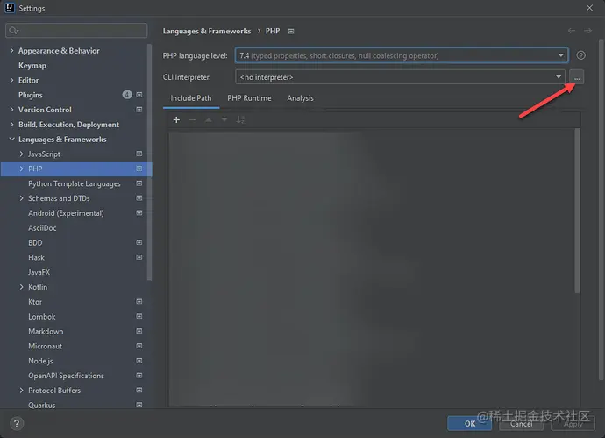The height and width of the screenshot is (438, 605).
Task: Select Python Template Languages item
Action: (x=74, y=183)
